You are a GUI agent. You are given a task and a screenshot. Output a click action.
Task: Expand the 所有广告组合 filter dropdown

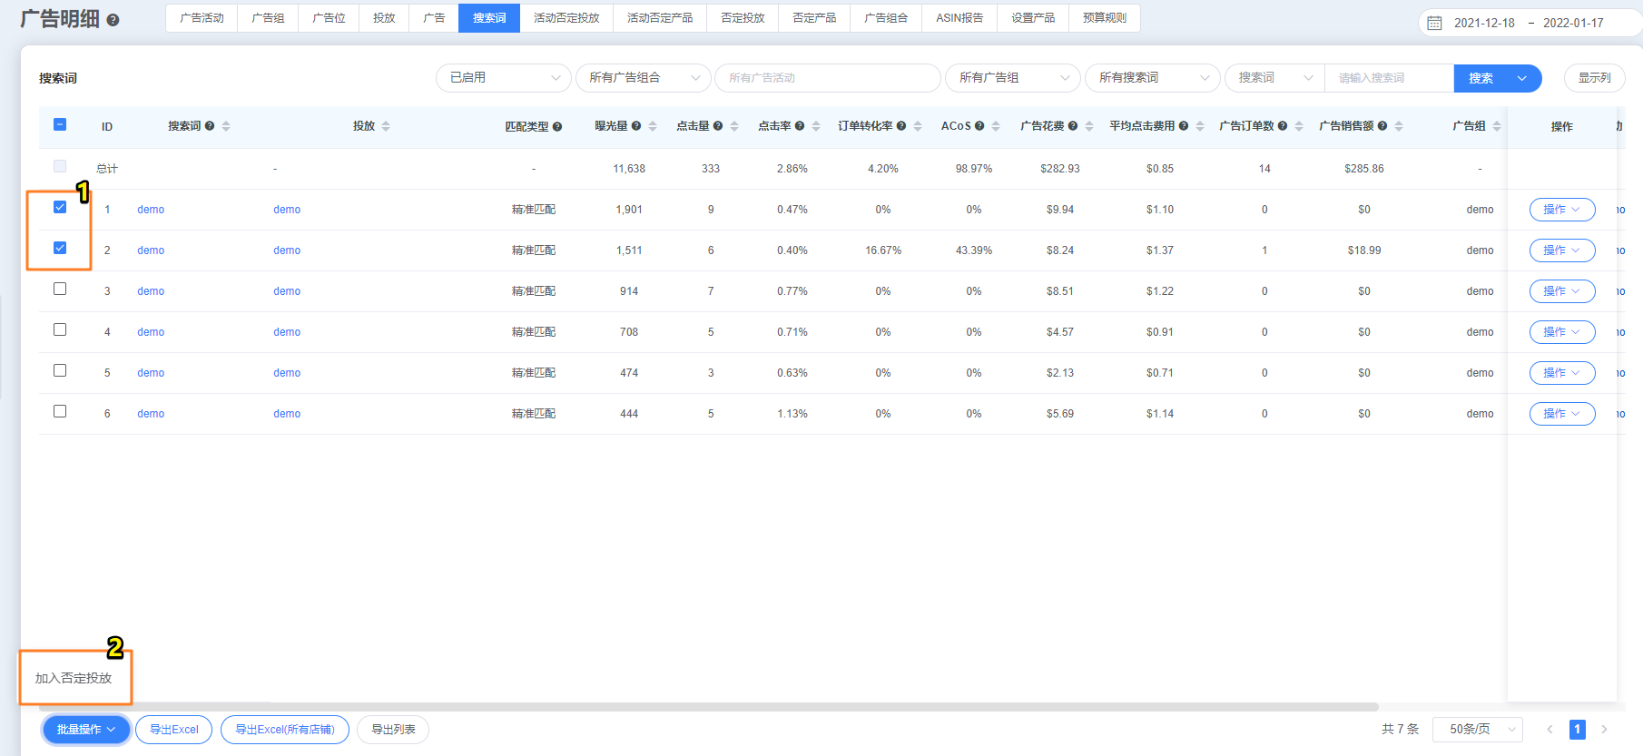click(643, 78)
